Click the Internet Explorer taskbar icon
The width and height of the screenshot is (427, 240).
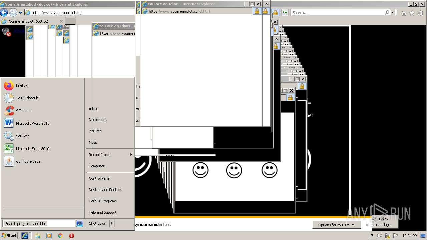(x=25, y=236)
